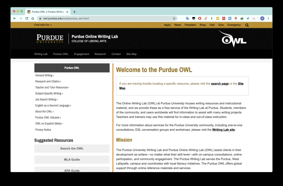Select the Purdue OWL browser tab
This screenshot has height=186, width=283.
click(48, 12)
